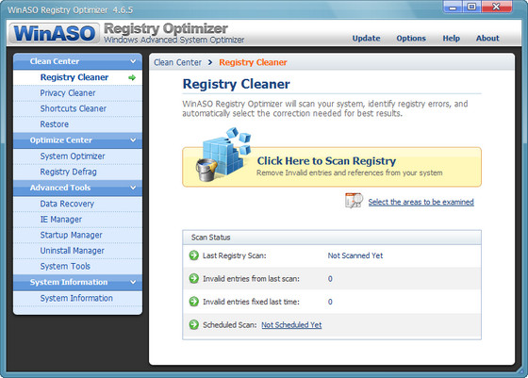Go to Clean Center breadcrumb
The width and height of the screenshot is (528, 378).
click(177, 62)
